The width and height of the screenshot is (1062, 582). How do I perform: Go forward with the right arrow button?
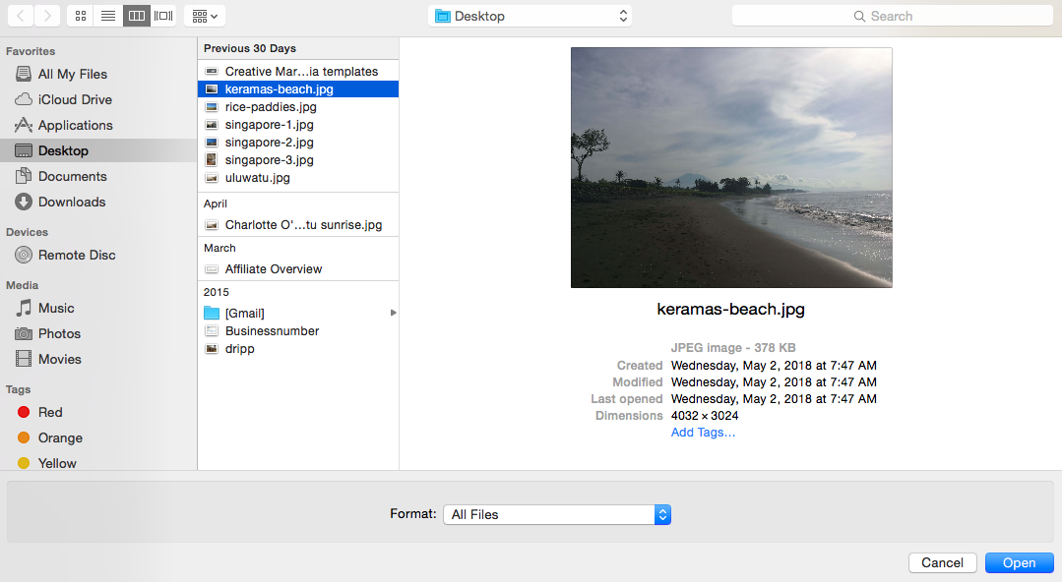(x=46, y=16)
